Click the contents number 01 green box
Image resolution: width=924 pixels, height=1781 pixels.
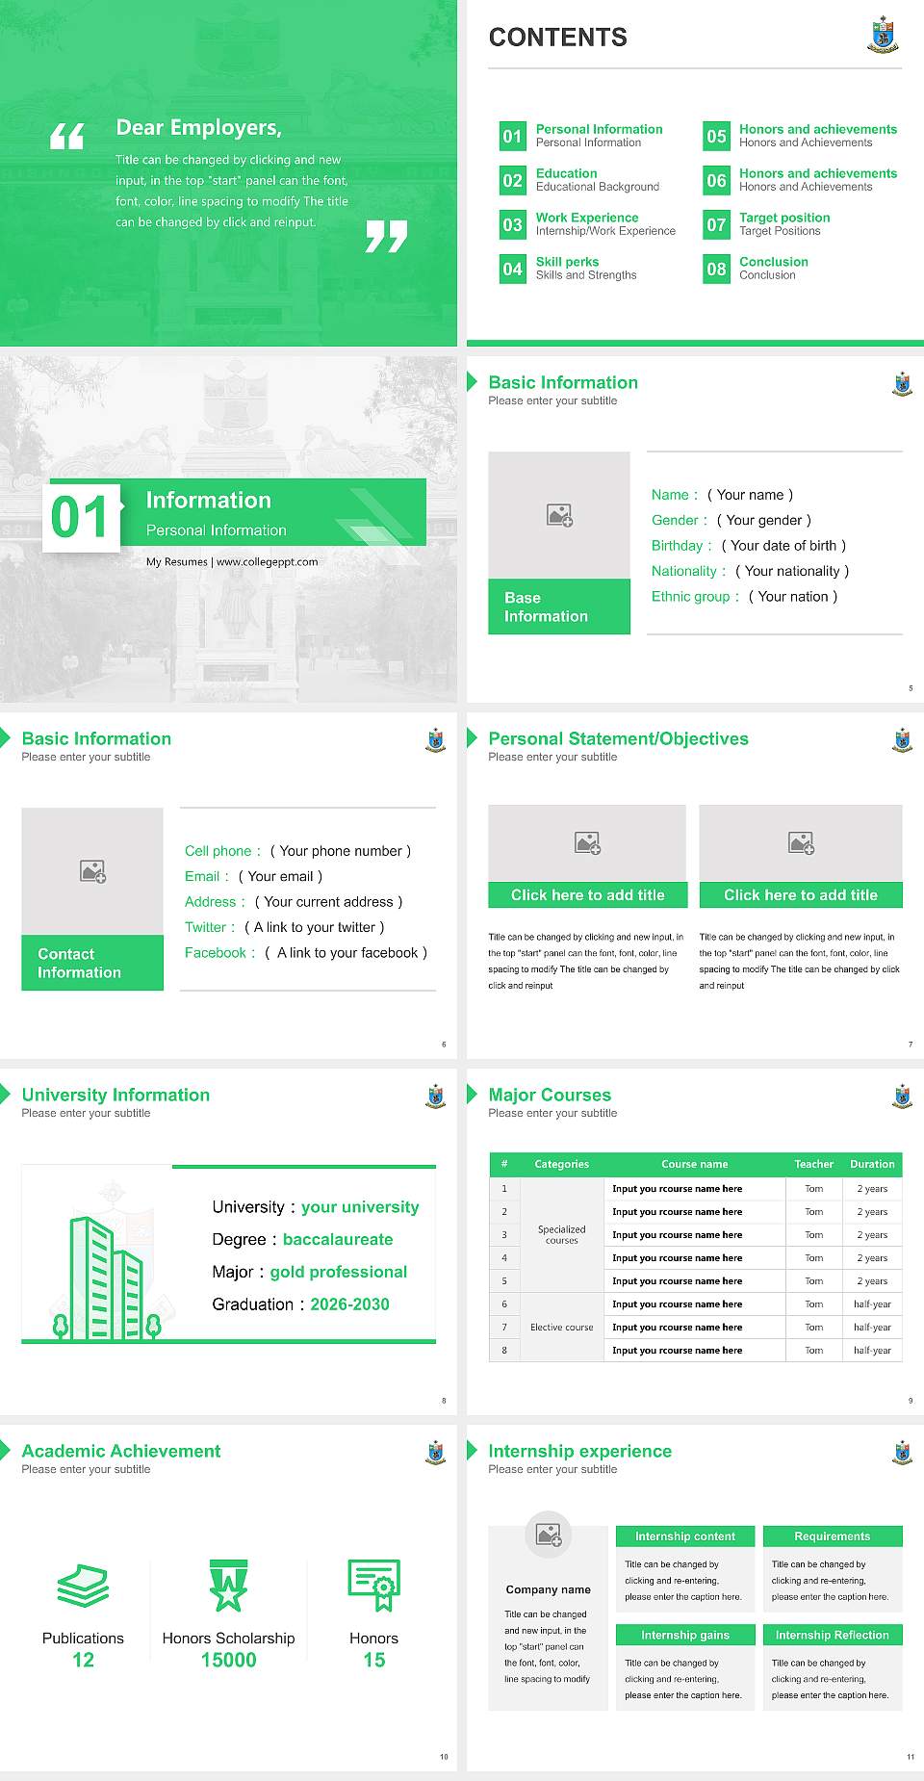[513, 136]
